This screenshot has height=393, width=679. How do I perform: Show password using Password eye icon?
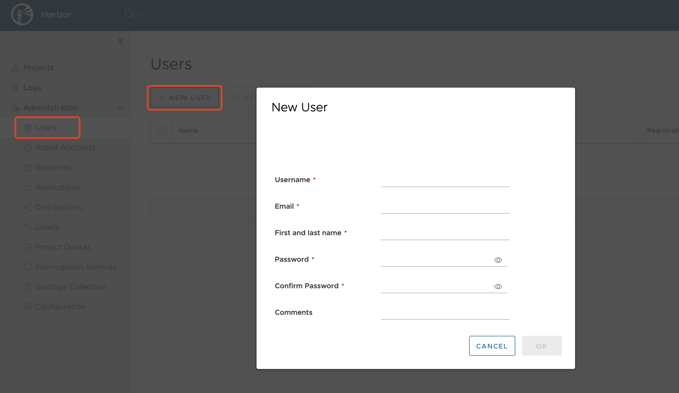(498, 260)
